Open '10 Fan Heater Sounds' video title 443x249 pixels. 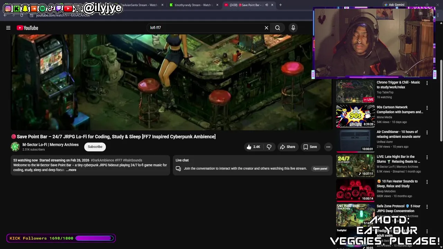397,184
